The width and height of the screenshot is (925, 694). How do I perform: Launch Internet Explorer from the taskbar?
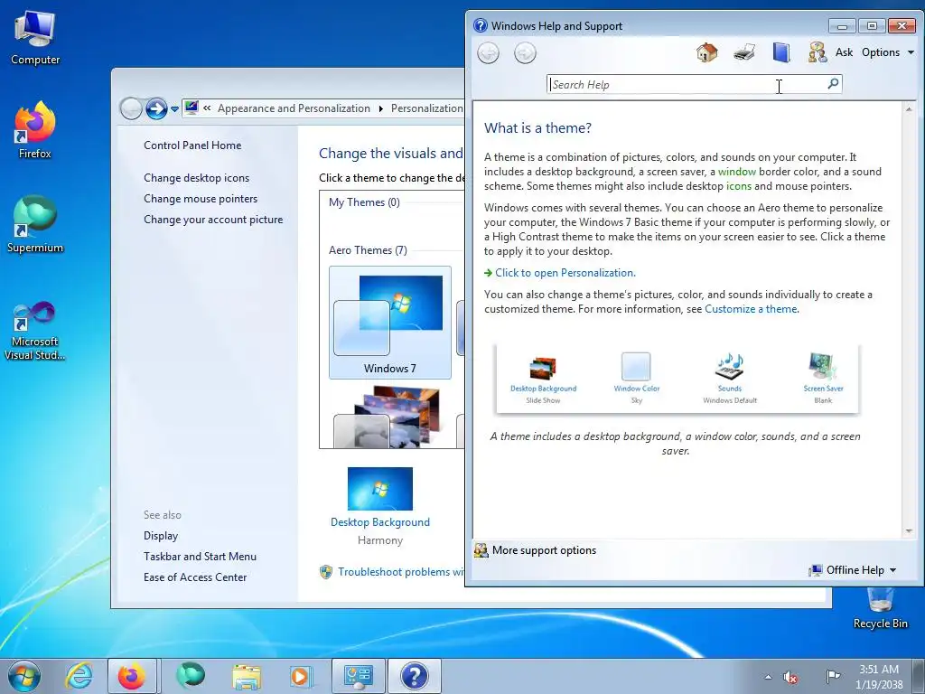[x=79, y=676]
